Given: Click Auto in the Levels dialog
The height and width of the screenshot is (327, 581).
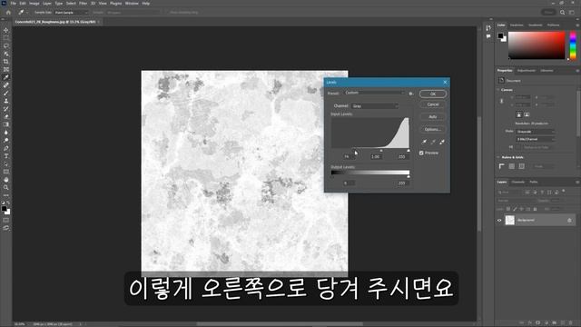Looking at the screenshot, I should pos(433,117).
